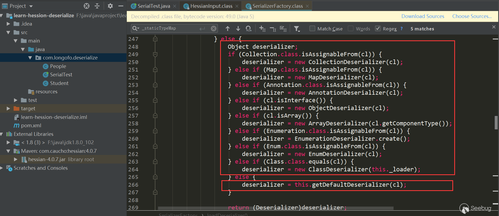Close the SerializerFactory.class tab
The height and width of the screenshot is (216, 499).
coord(307,6)
